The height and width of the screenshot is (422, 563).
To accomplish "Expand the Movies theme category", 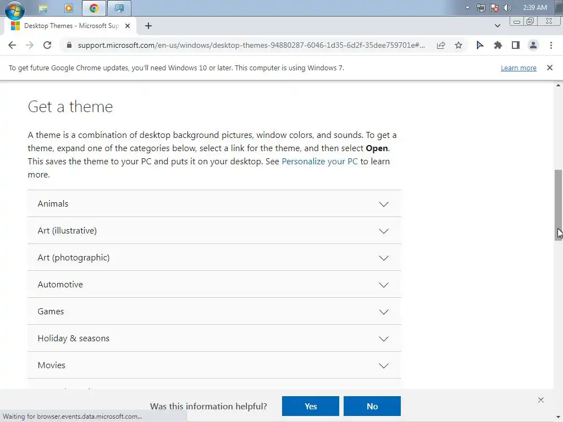I will pos(214,365).
